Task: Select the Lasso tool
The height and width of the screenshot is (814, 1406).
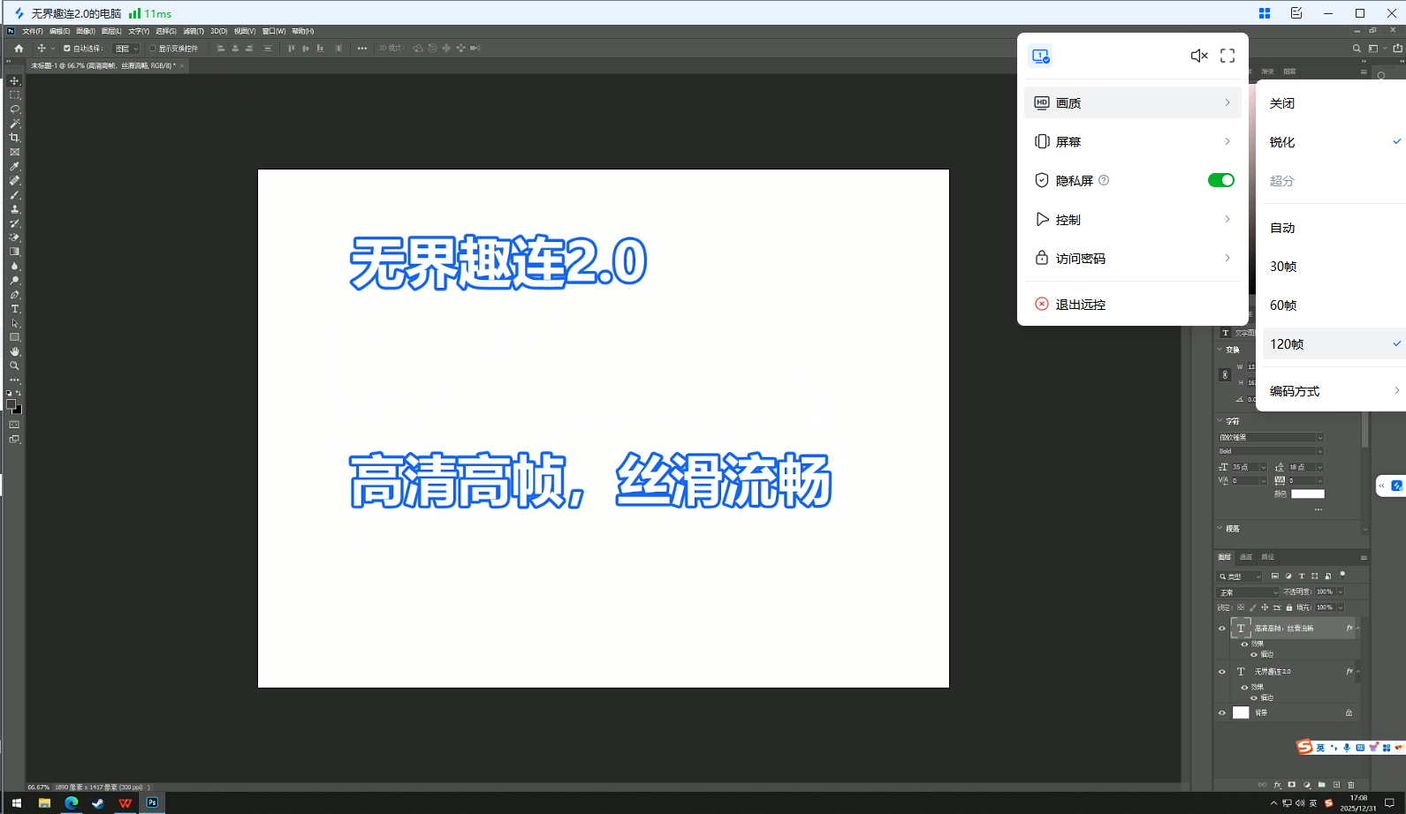Action: [14, 109]
